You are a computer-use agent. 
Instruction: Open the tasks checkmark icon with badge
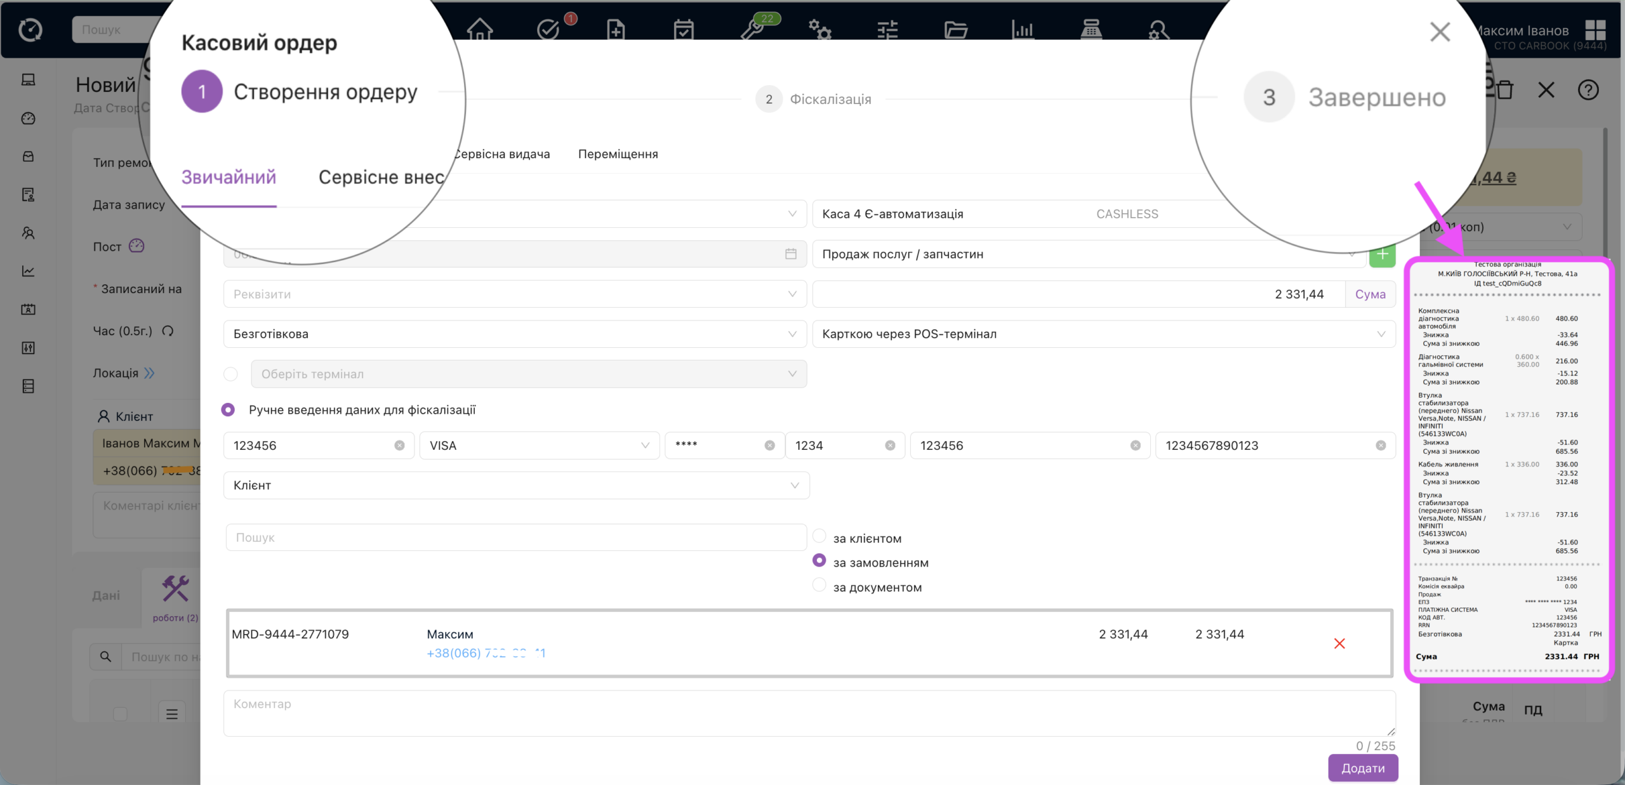click(x=548, y=29)
